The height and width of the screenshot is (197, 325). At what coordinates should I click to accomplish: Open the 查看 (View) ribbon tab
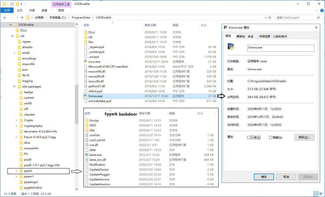(44, 10)
